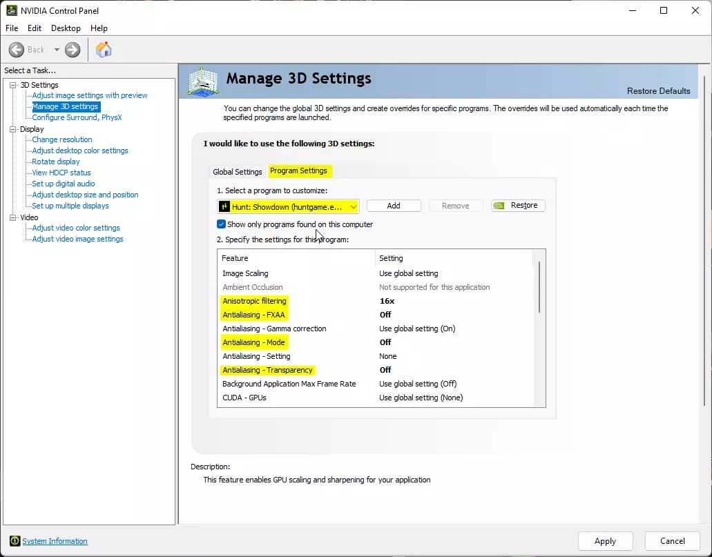712x557 pixels.
Task: Open the back history dropdown arrow
Action: [x=57, y=50]
